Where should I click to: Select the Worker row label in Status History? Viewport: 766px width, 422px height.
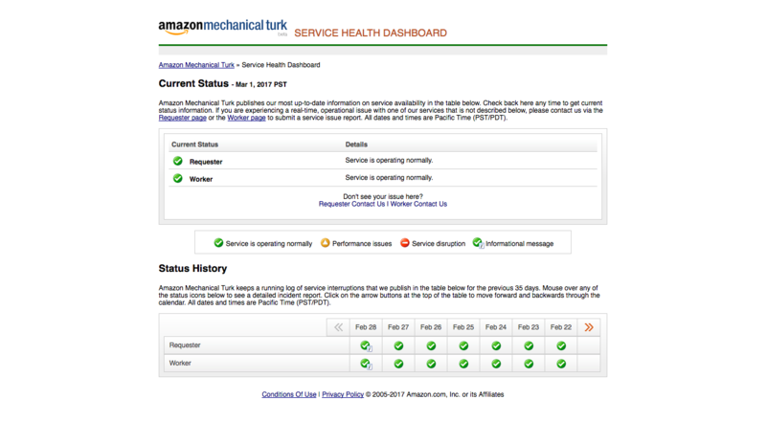click(x=180, y=364)
